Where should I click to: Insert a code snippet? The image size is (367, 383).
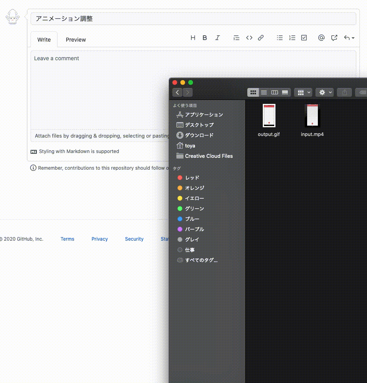point(249,38)
